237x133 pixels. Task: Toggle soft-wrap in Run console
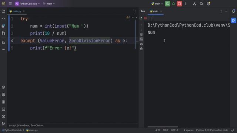coord(141,35)
